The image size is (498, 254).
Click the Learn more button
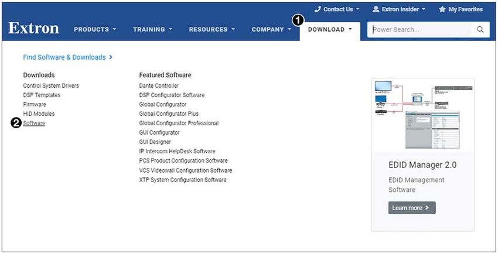[412, 208]
